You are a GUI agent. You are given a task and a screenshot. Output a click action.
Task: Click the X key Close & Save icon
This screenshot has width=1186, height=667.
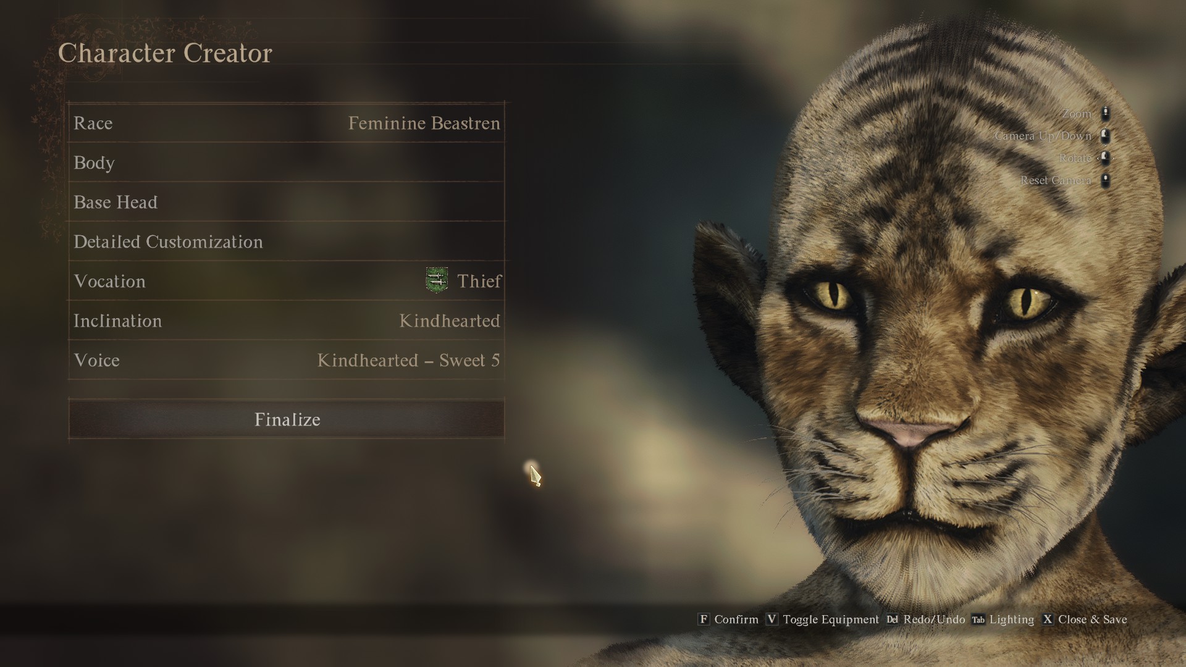pos(1048,619)
